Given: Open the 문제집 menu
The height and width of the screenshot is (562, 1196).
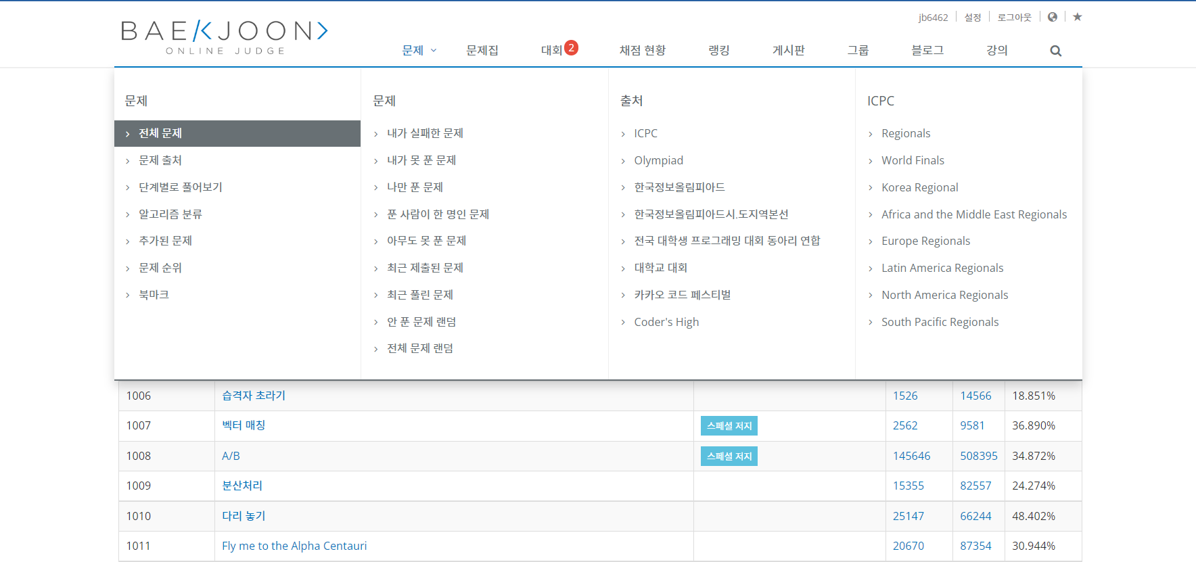Looking at the screenshot, I should click(482, 50).
